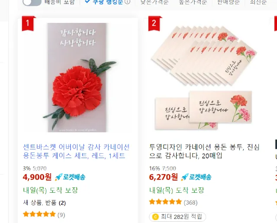This screenshot has height=223, width=277.
Task: Sort by 낮은가격순
Action: pyautogui.click(x=154, y=2)
